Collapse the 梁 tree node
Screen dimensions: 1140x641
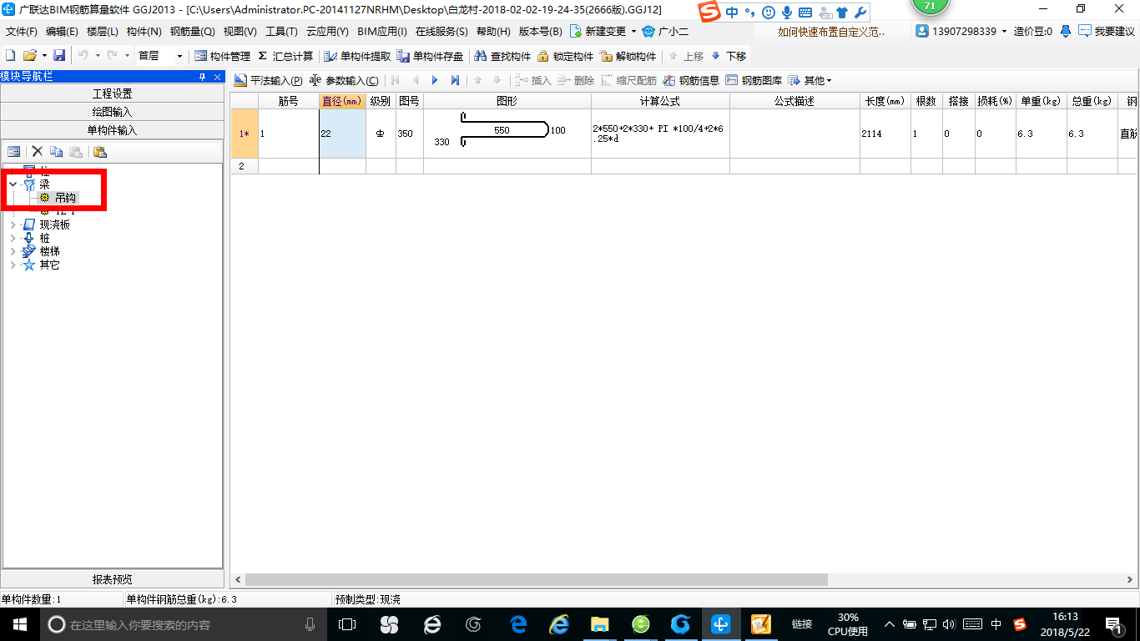click(x=13, y=184)
